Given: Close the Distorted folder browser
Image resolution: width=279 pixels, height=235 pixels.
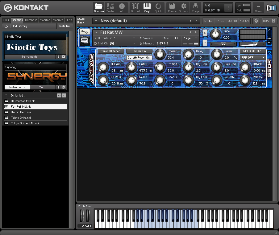Looking at the screenshot, I should [64, 96].
